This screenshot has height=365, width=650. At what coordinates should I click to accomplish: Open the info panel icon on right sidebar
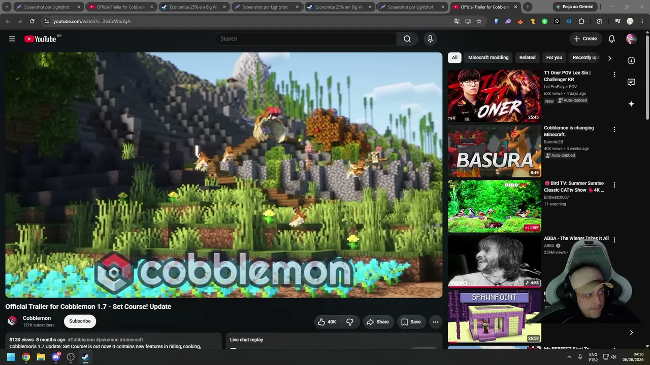[x=631, y=60]
